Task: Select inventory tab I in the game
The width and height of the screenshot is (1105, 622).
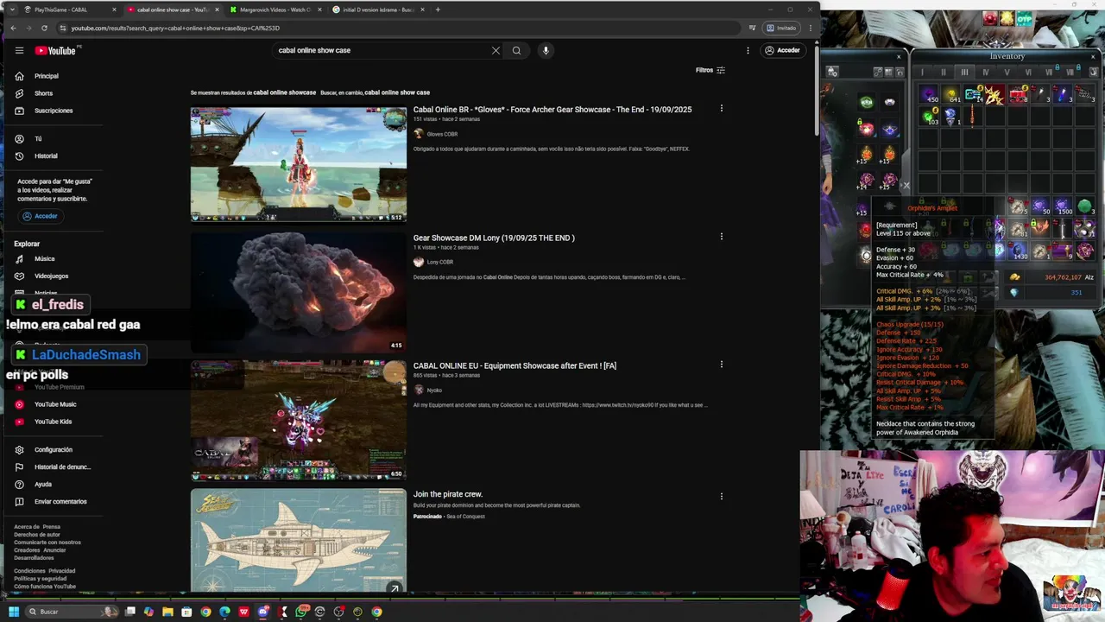Action: coord(921,73)
